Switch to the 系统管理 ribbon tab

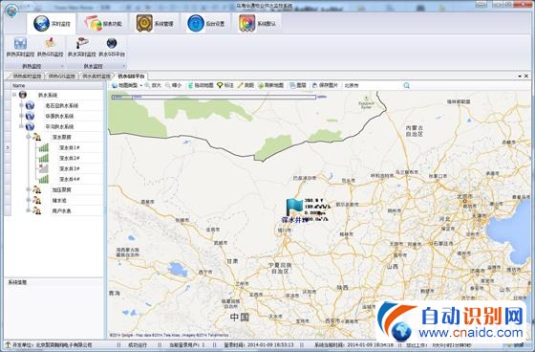point(155,24)
